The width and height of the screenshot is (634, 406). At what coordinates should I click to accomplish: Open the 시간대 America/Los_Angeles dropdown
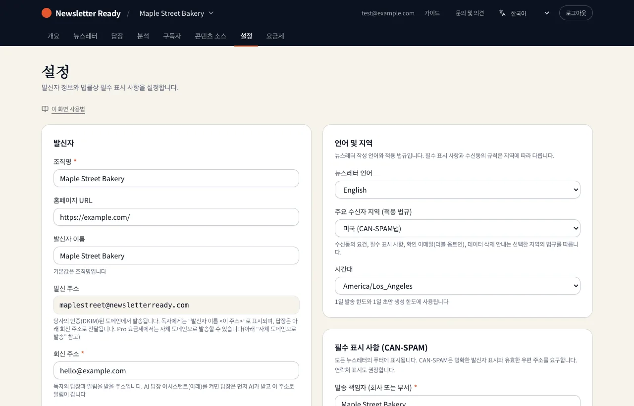pyautogui.click(x=458, y=286)
